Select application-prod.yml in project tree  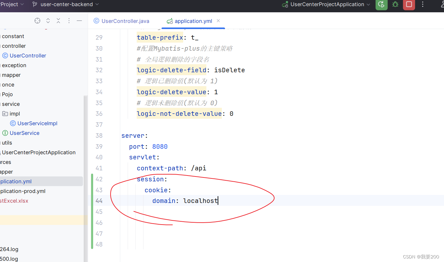(x=23, y=191)
